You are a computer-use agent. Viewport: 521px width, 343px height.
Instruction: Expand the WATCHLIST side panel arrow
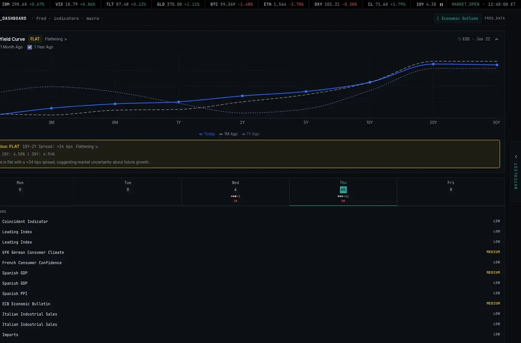coord(516,157)
